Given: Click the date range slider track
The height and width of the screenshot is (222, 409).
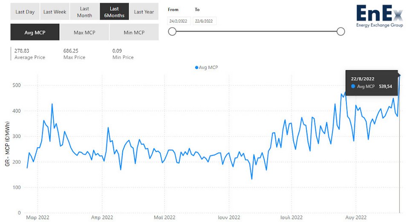Looking at the screenshot, I should (x=256, y=31).
